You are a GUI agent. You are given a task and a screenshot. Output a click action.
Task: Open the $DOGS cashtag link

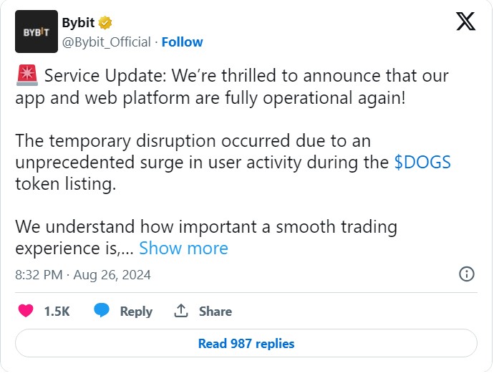(x=422, y=162)
